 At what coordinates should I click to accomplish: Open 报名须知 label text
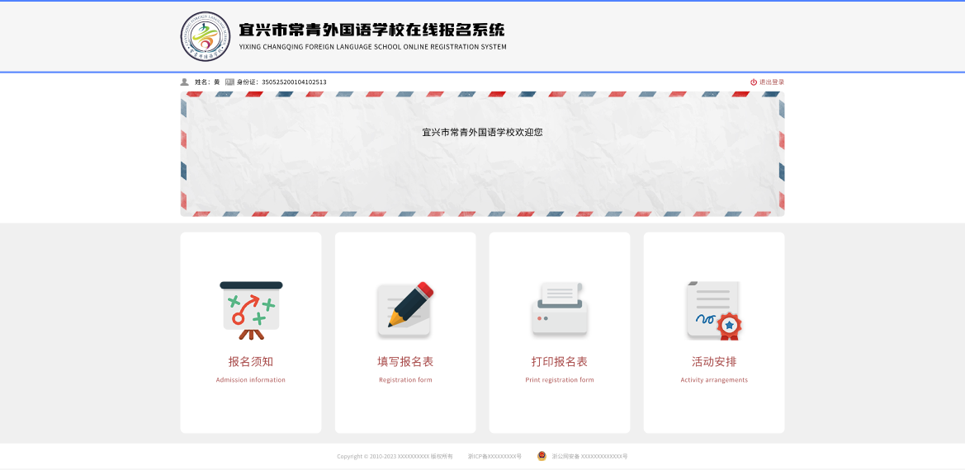[250, 362]
